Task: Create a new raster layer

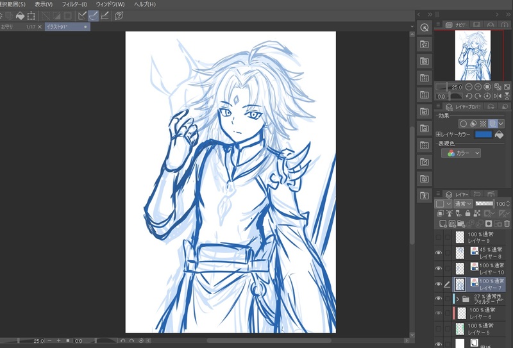Action: coord(442,224)
